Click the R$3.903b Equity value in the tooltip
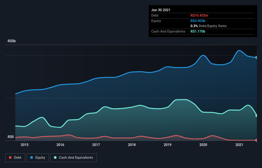 (198, 21)
